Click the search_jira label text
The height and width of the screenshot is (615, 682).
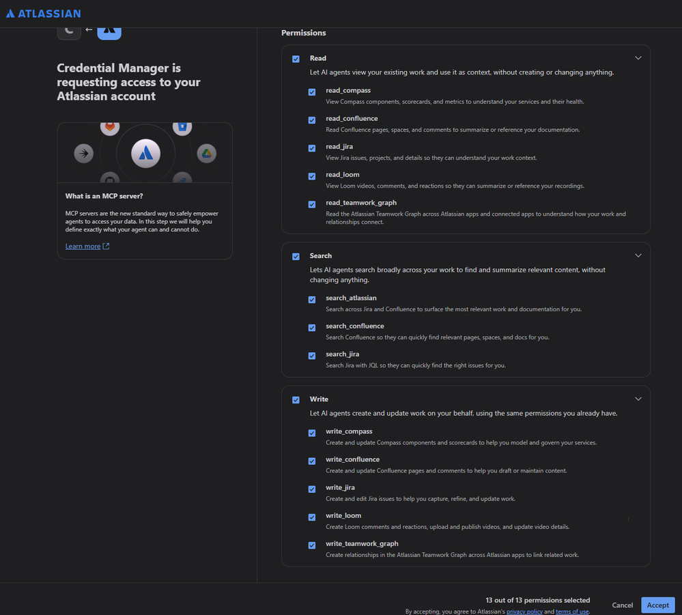click(342, 354)
